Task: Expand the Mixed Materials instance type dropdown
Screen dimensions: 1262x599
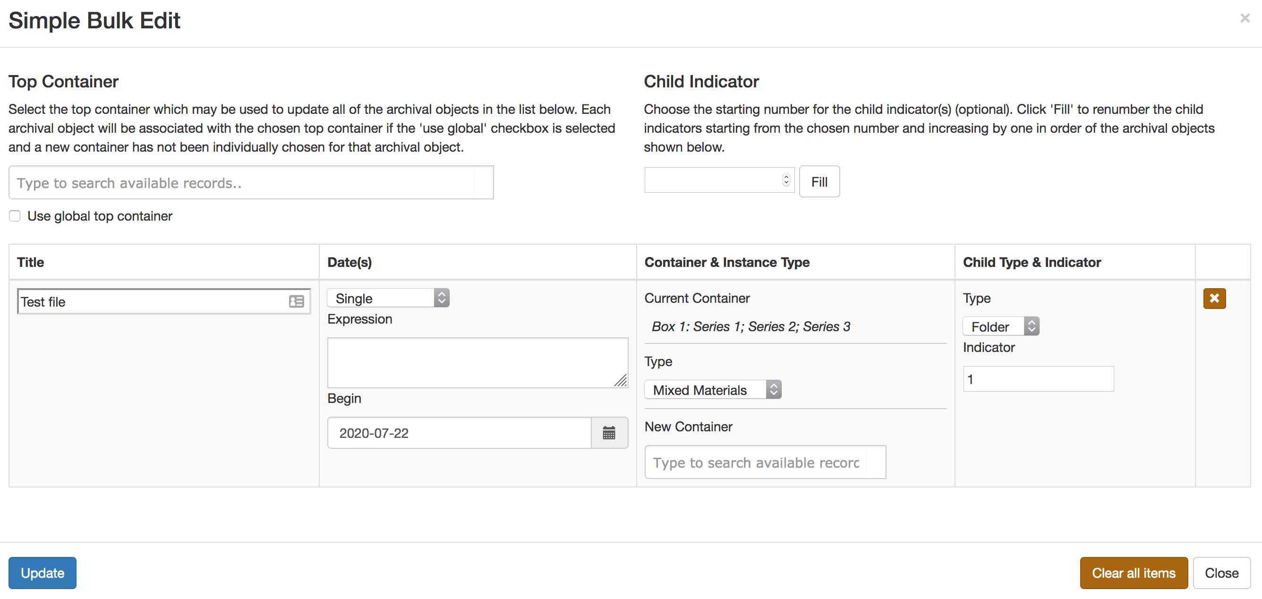Action: point(712,390)
